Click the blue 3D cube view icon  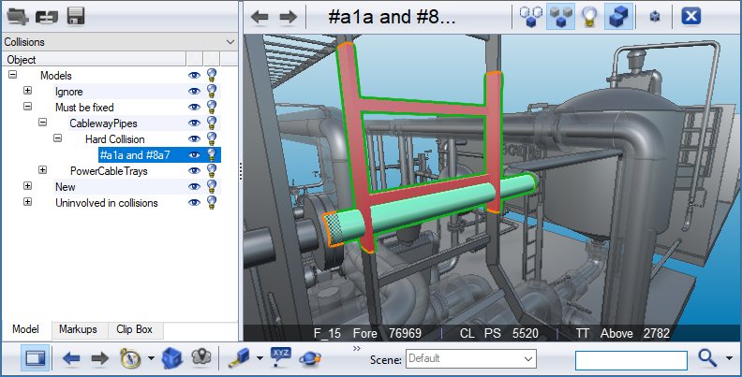171,358
